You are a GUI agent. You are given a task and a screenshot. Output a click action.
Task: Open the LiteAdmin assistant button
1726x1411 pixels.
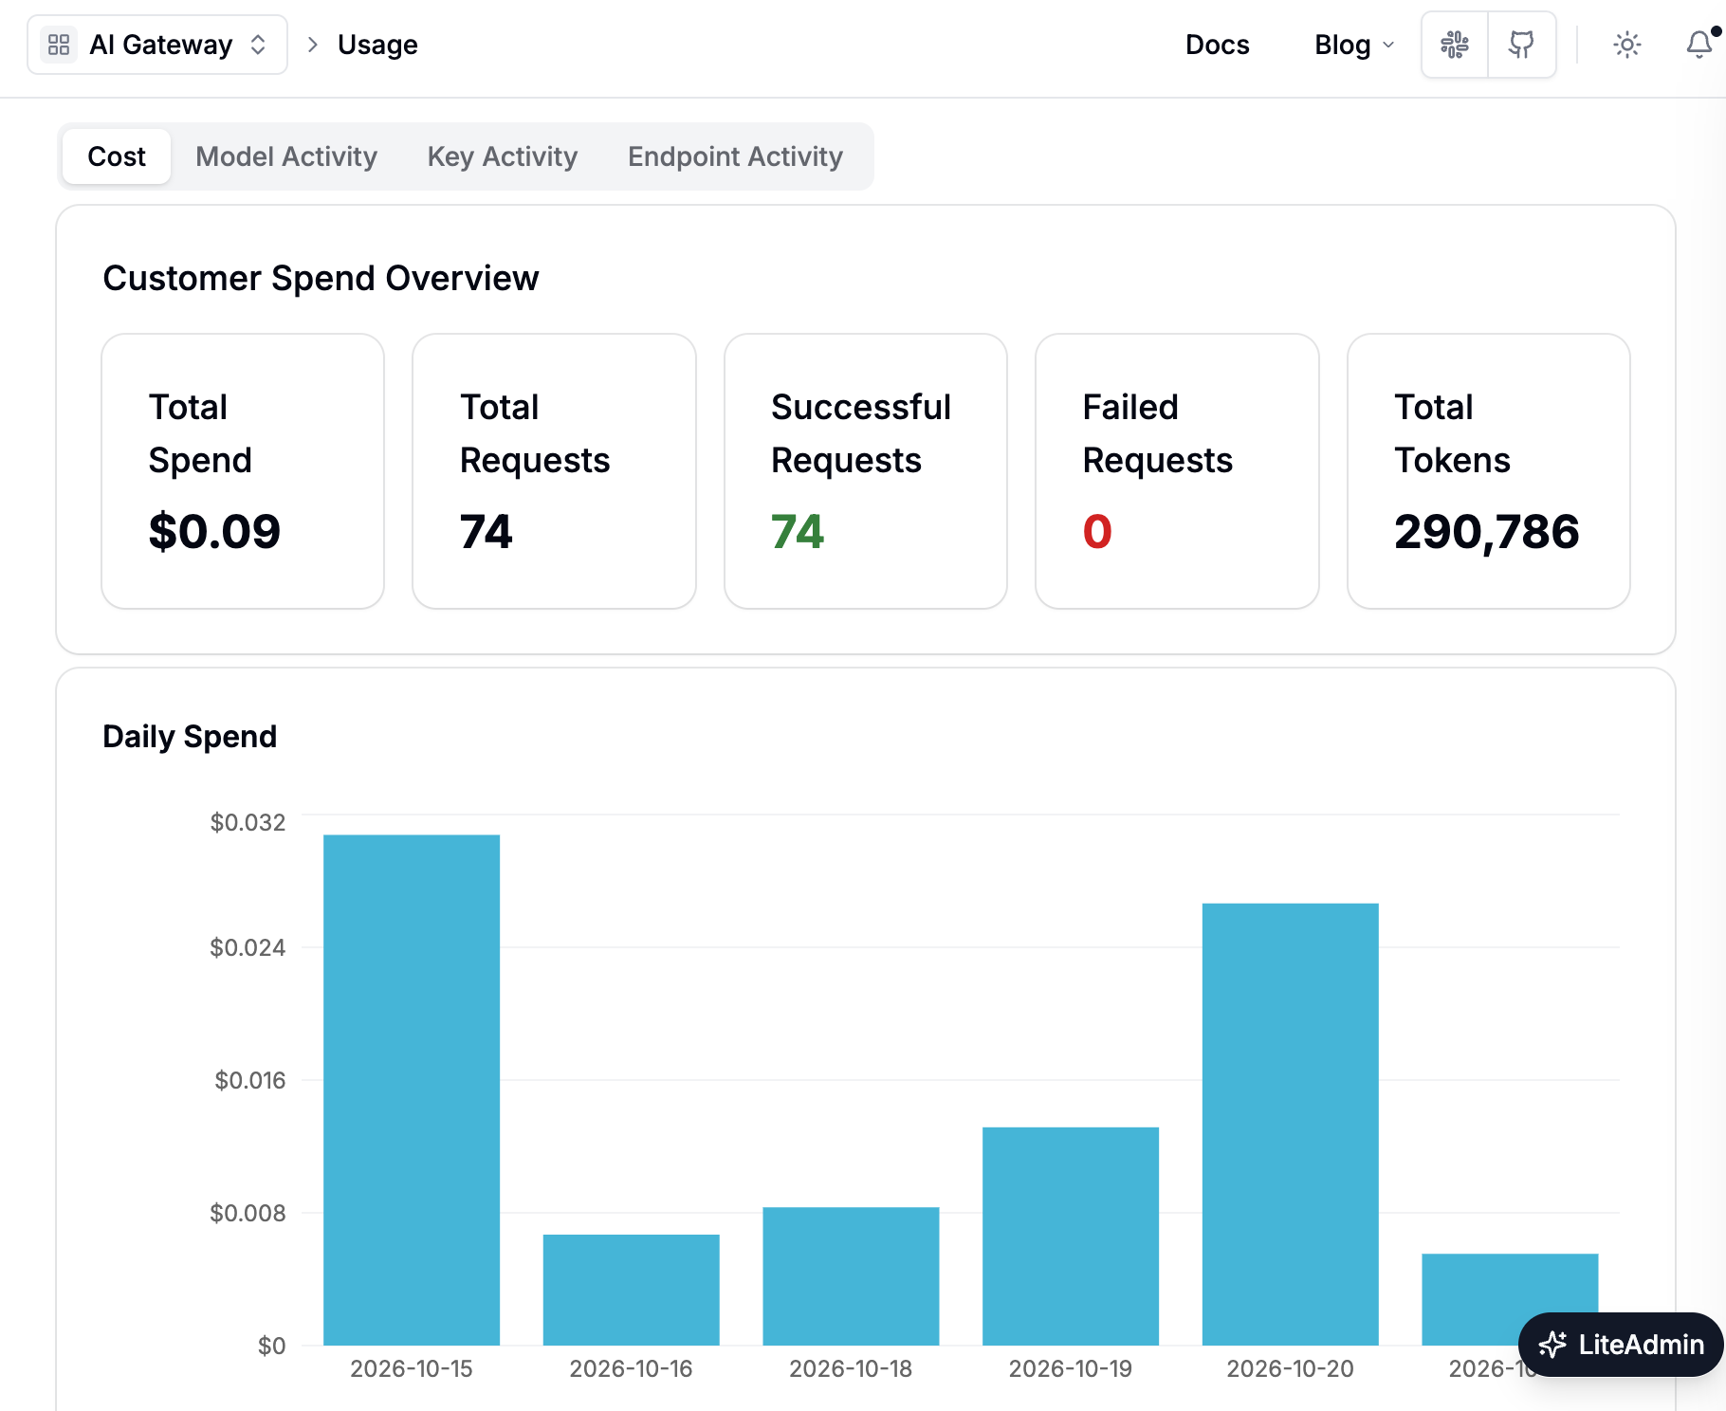click(1621, 1344)
